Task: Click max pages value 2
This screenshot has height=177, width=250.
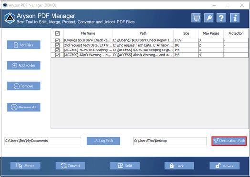Action: [x=200, y=45]
